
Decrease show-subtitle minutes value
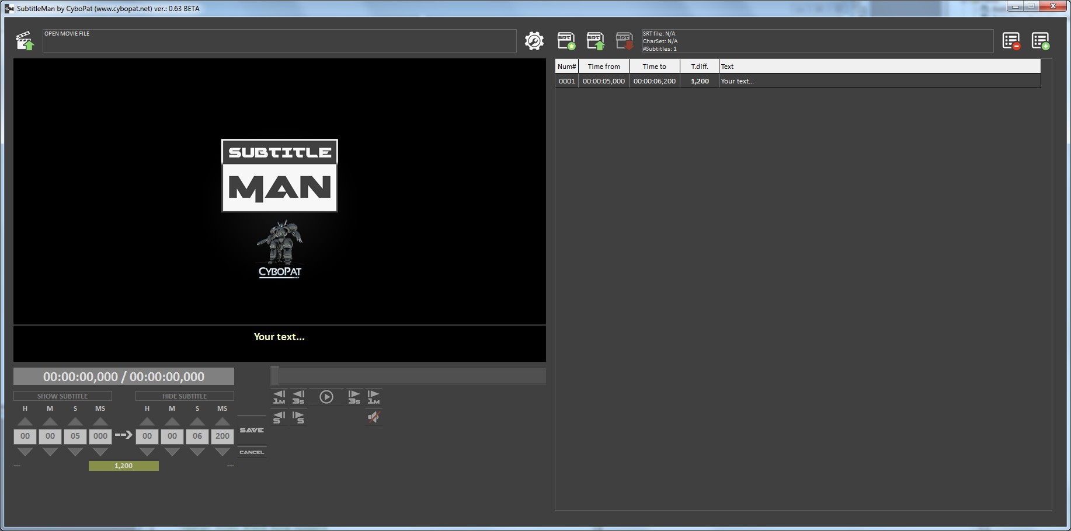tap(50, 452)
